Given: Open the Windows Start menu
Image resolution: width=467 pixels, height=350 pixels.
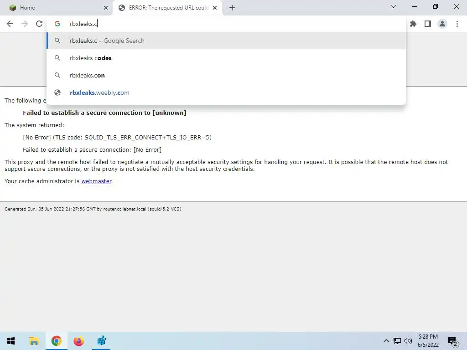Looking at the screenshot, I should (11, 341).
